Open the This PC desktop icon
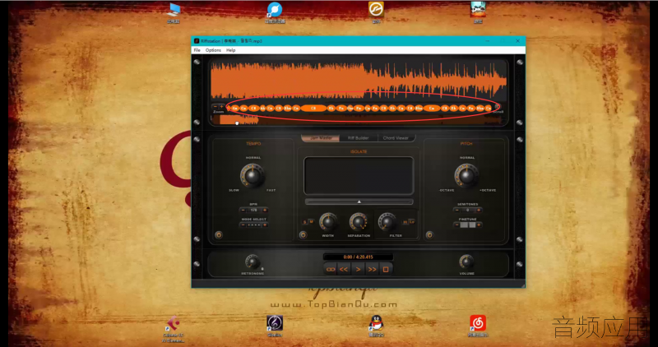658x347 pixels. (174, 12)
